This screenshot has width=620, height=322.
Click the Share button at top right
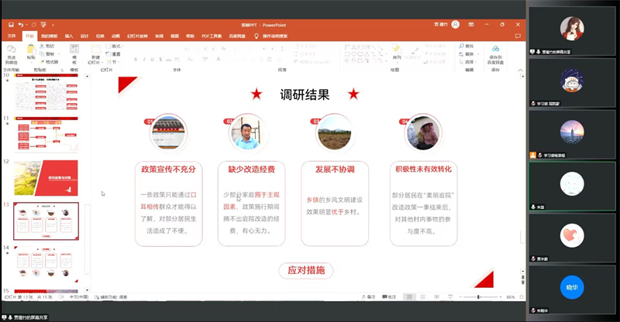click(517, 36)
